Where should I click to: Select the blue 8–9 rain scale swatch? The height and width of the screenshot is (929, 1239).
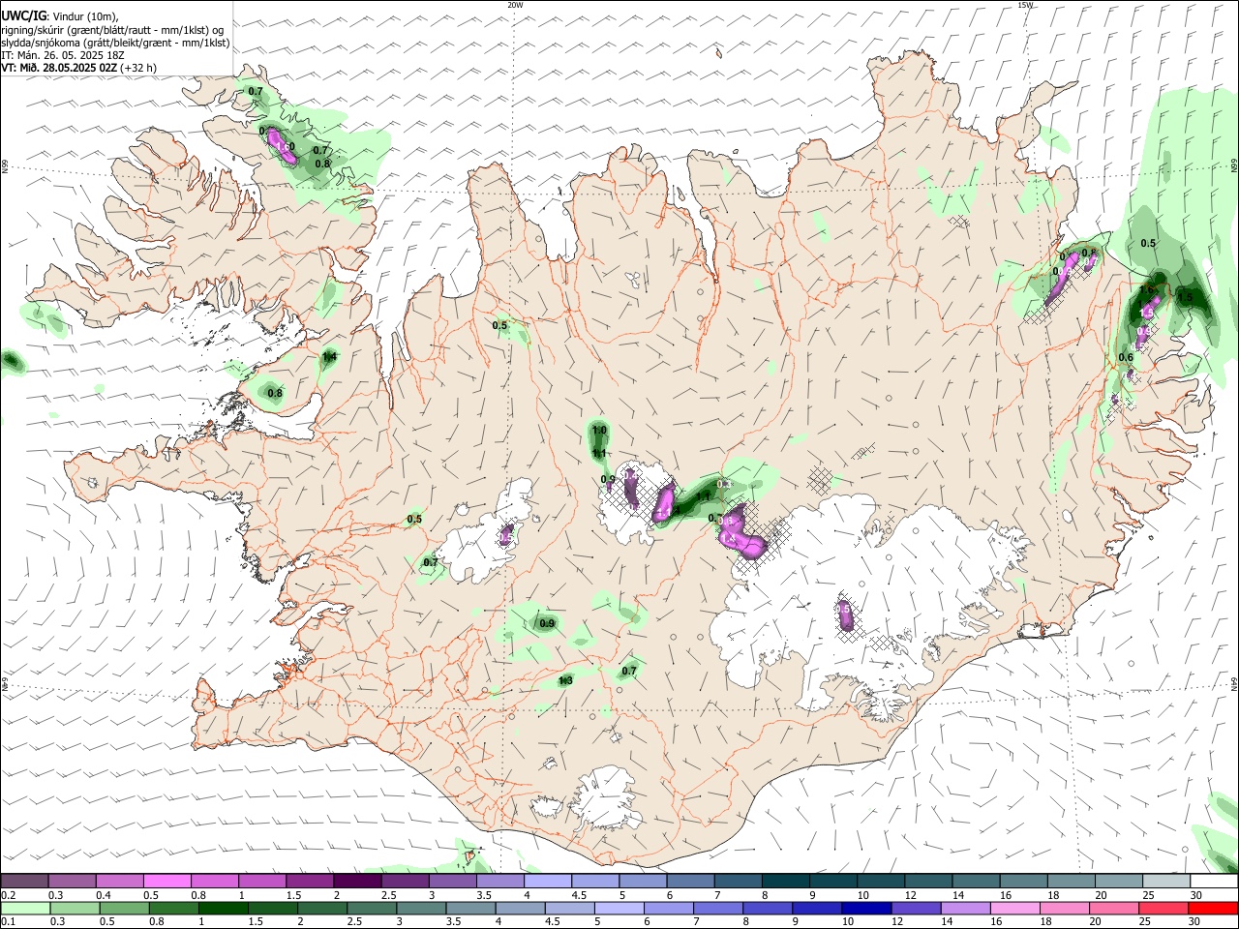(768, 909)
